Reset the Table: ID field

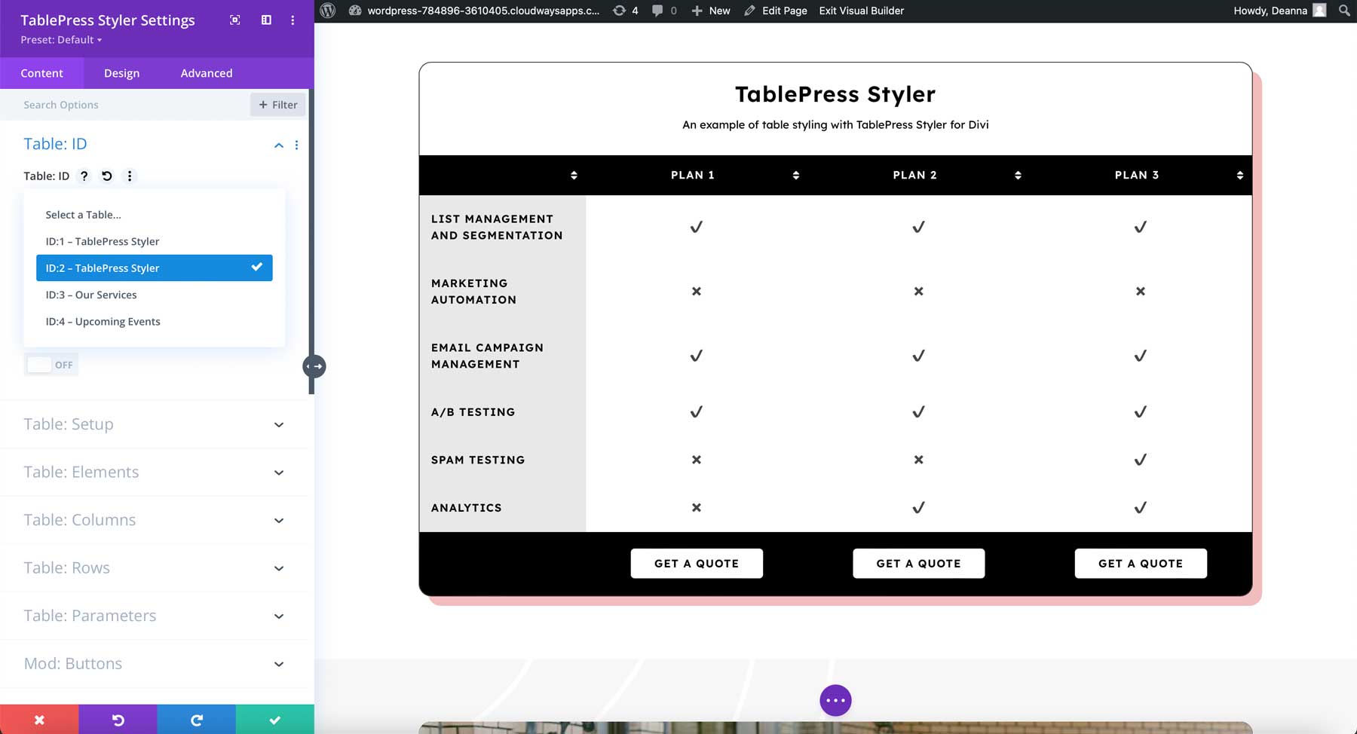click(107, 176)
